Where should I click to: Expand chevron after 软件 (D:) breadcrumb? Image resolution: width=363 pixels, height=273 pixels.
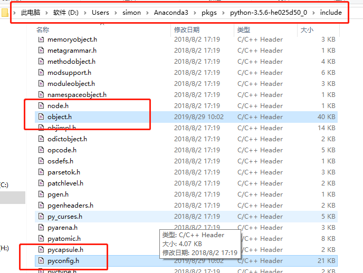tap(85, 13)
